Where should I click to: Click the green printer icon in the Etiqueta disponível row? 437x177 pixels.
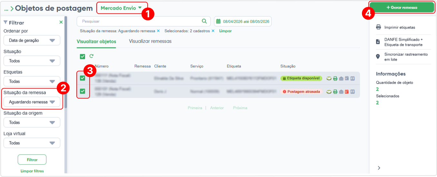point(335,78)
